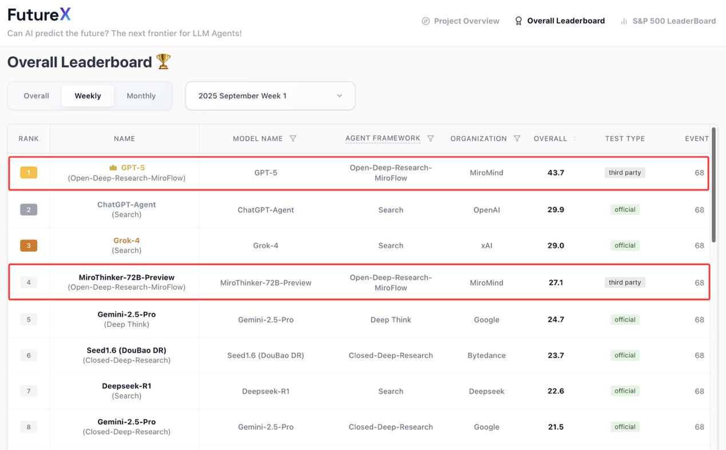
Task: Click the Organization column filter icon
Action: point(517,138)
